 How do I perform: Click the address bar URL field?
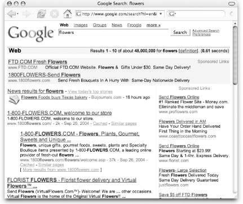coord(120,14)
